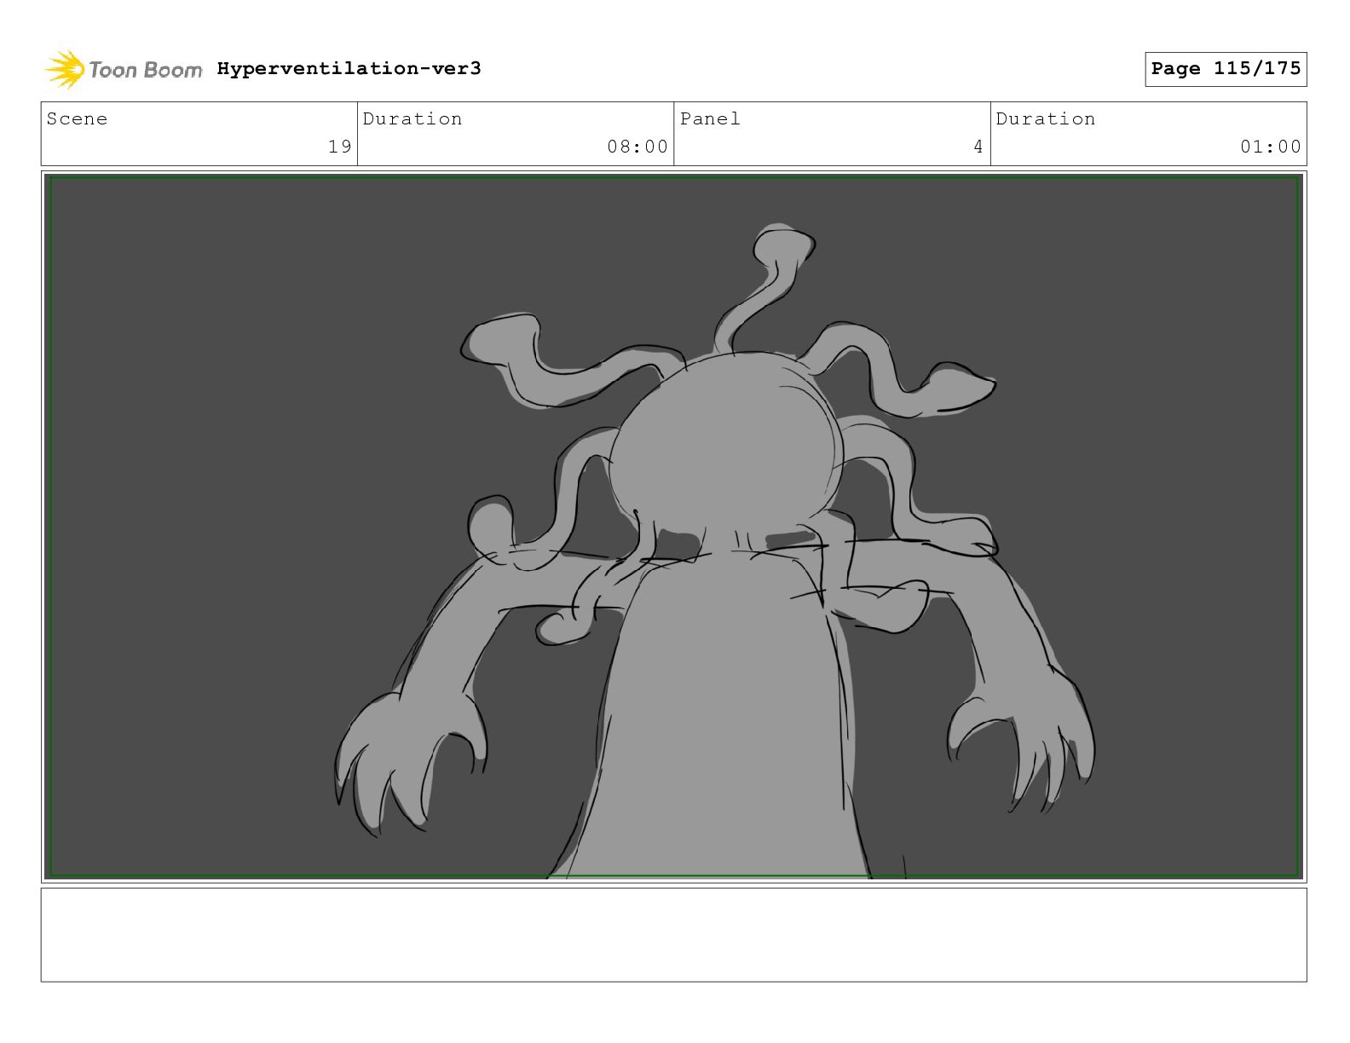Click the Toon Boom logo
1350x1043 pixels.
point(123,69)
